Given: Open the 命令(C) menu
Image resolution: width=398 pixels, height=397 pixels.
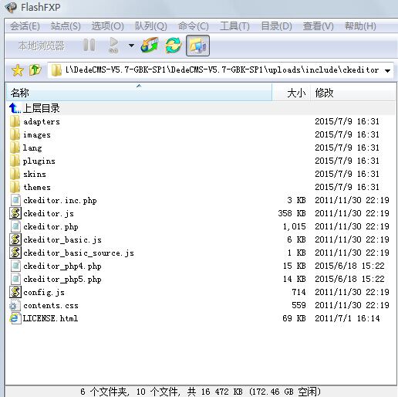Looking at the screenshot, I should [194, 26].
